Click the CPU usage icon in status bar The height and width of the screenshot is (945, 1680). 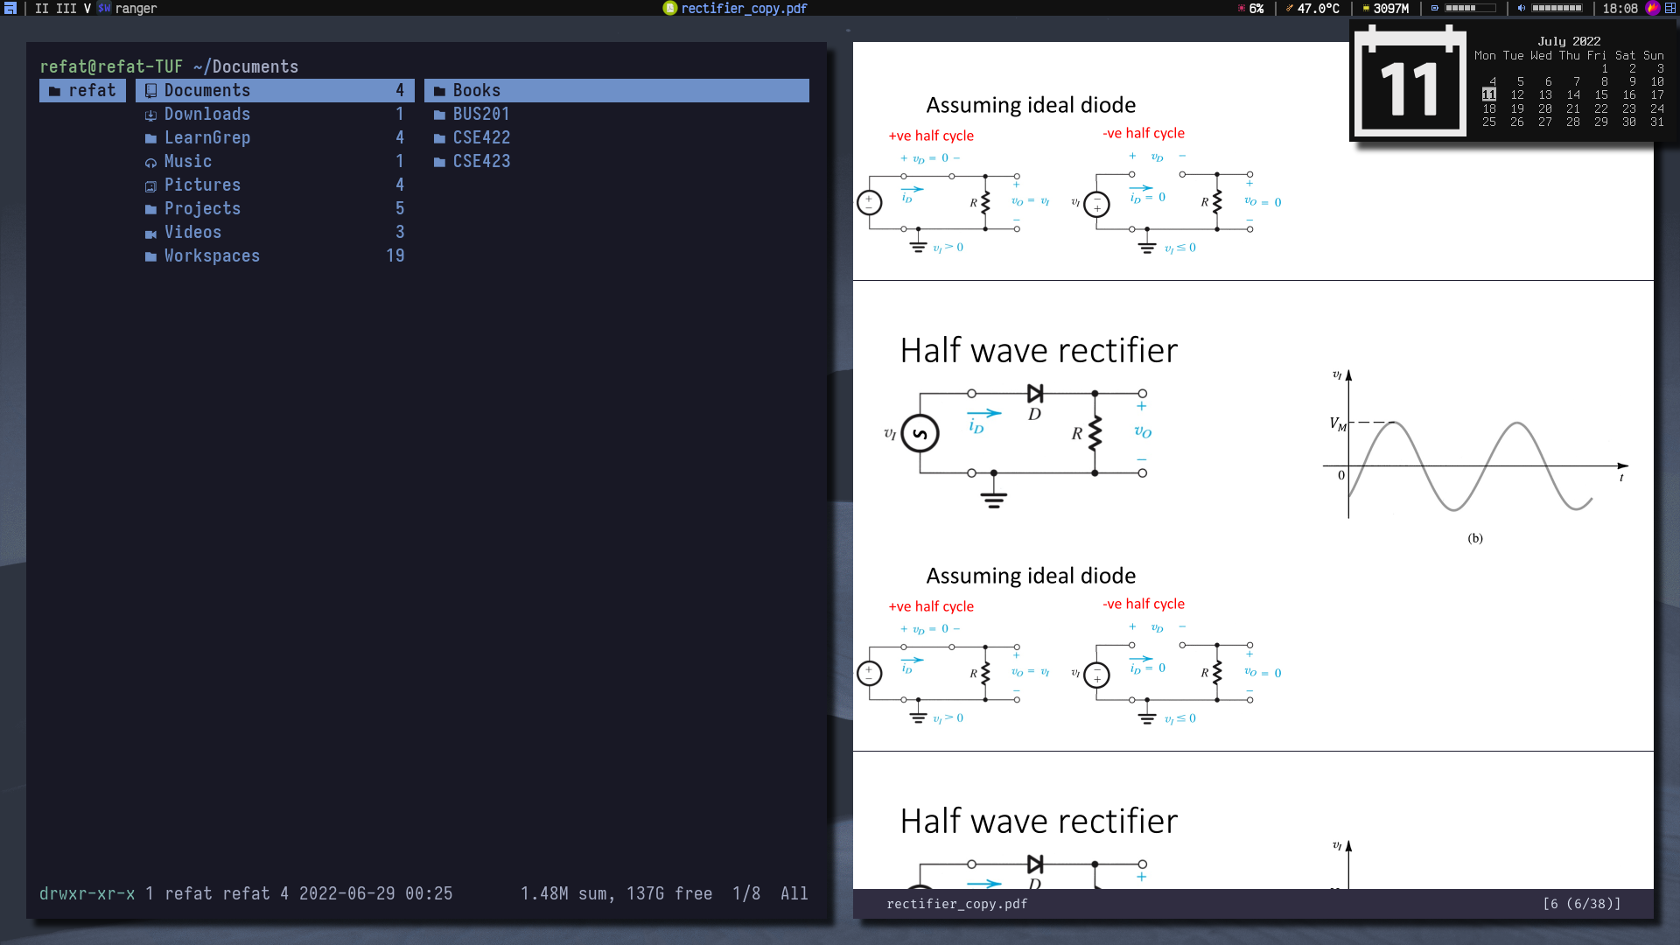tap(1241, 8)
